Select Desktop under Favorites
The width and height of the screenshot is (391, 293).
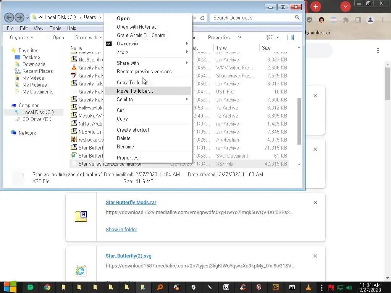click(31, 57)
